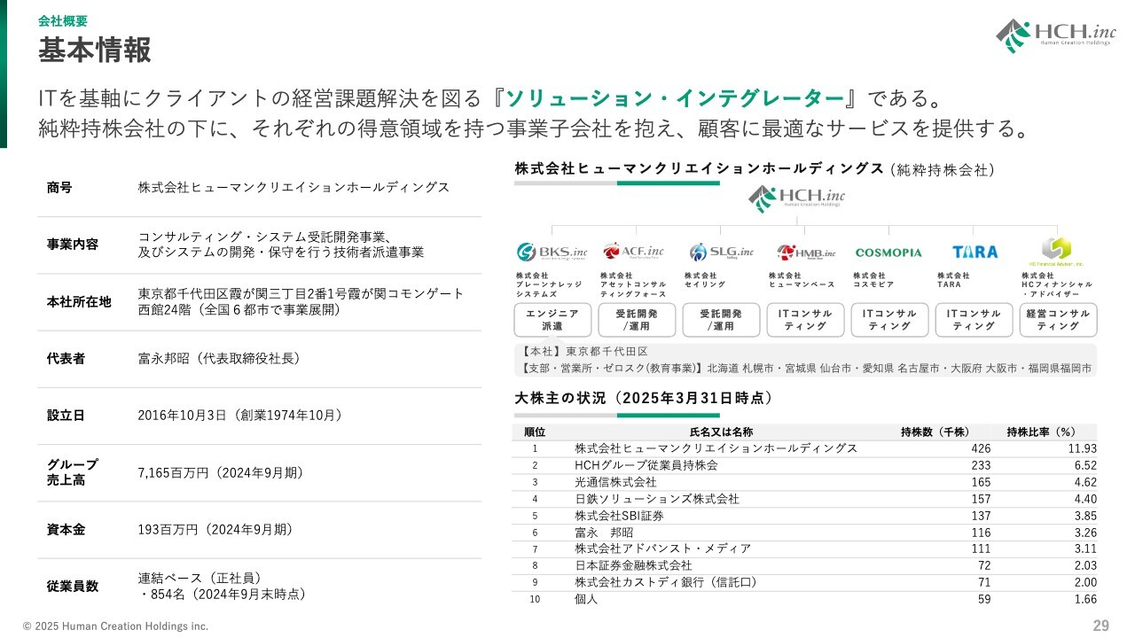Click shareholder row 個人
Screen dimensions: 1135x638
804,599
